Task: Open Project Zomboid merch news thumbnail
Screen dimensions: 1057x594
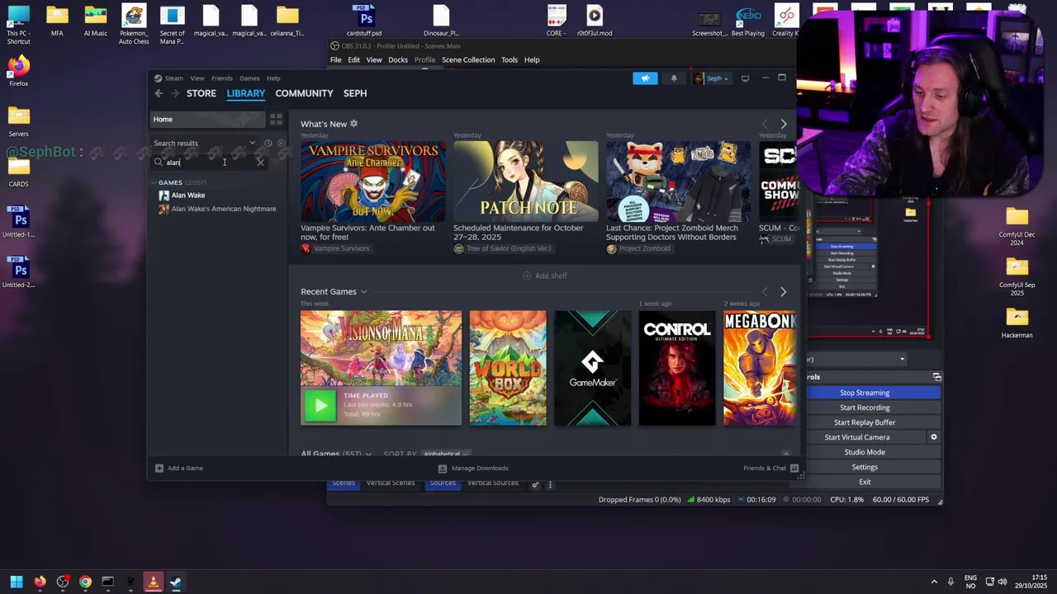Action: [x=679, y=181]
